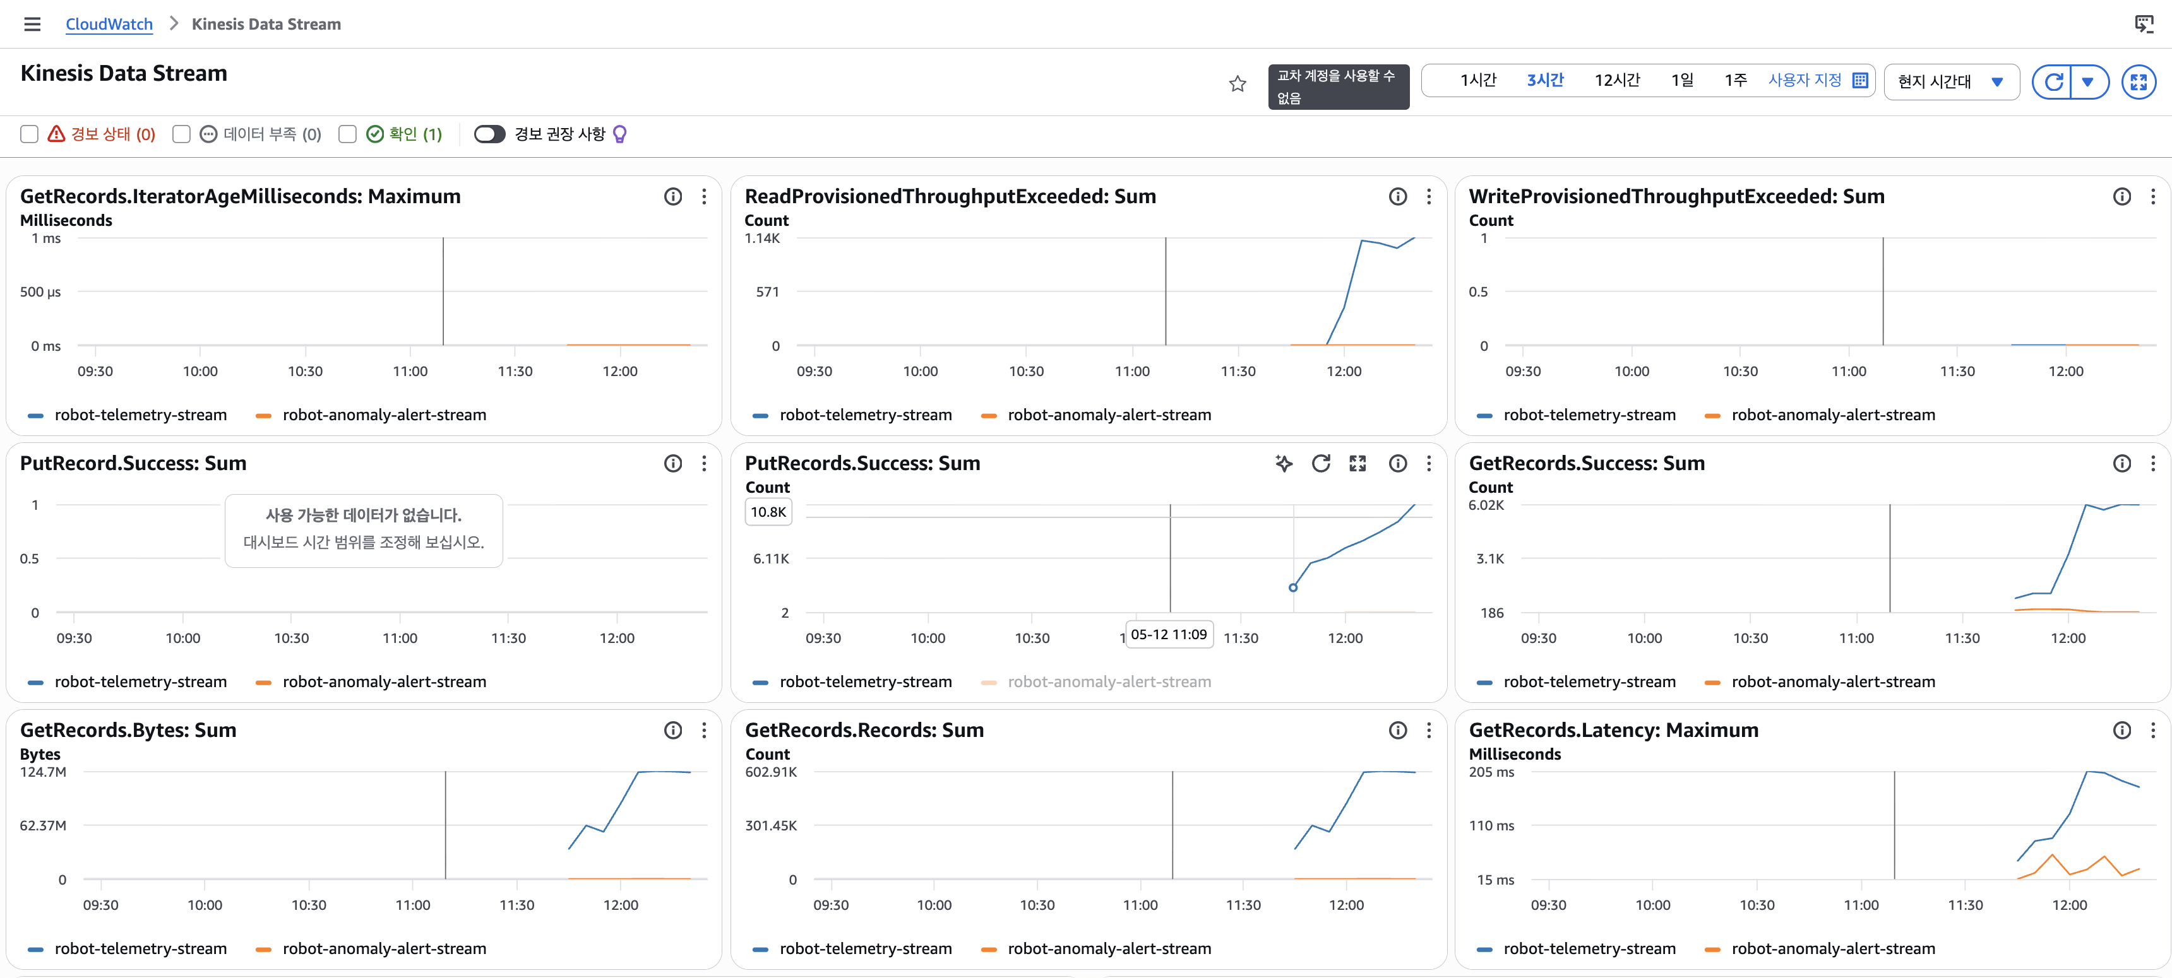Viewport: 2172px width, 978px height.
Task: Open actions menu for PutRecords.Success widget
Action: (x=1428, y=464)
